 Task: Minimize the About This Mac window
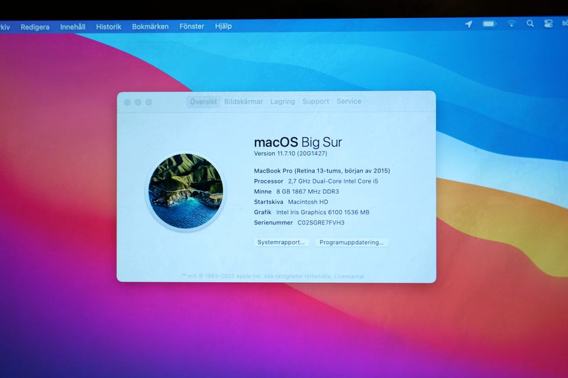coord(138,102)
